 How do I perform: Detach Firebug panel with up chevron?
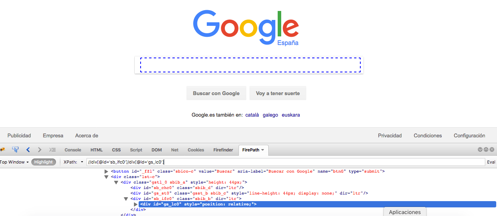(486, 149)
